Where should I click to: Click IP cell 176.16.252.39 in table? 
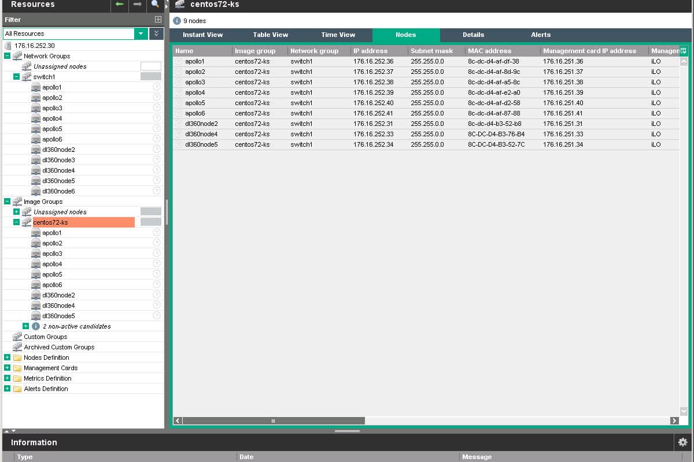(x=374, y=92)
